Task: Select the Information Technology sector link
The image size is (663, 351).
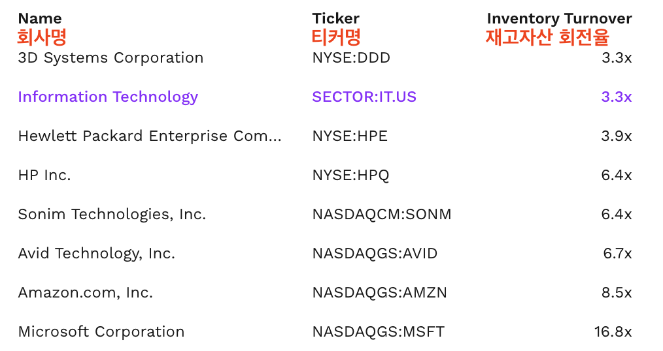Action: [108, 97]
